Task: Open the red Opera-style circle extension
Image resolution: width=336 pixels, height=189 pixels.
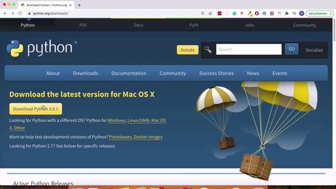Action: (257, 13)
